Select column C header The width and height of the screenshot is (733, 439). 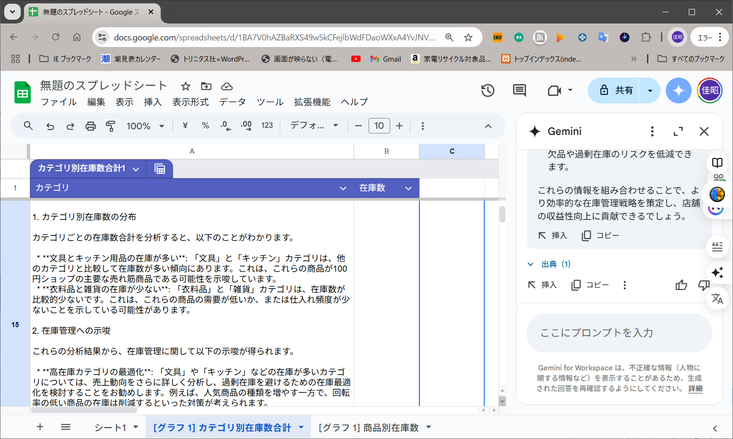[452, 151]
